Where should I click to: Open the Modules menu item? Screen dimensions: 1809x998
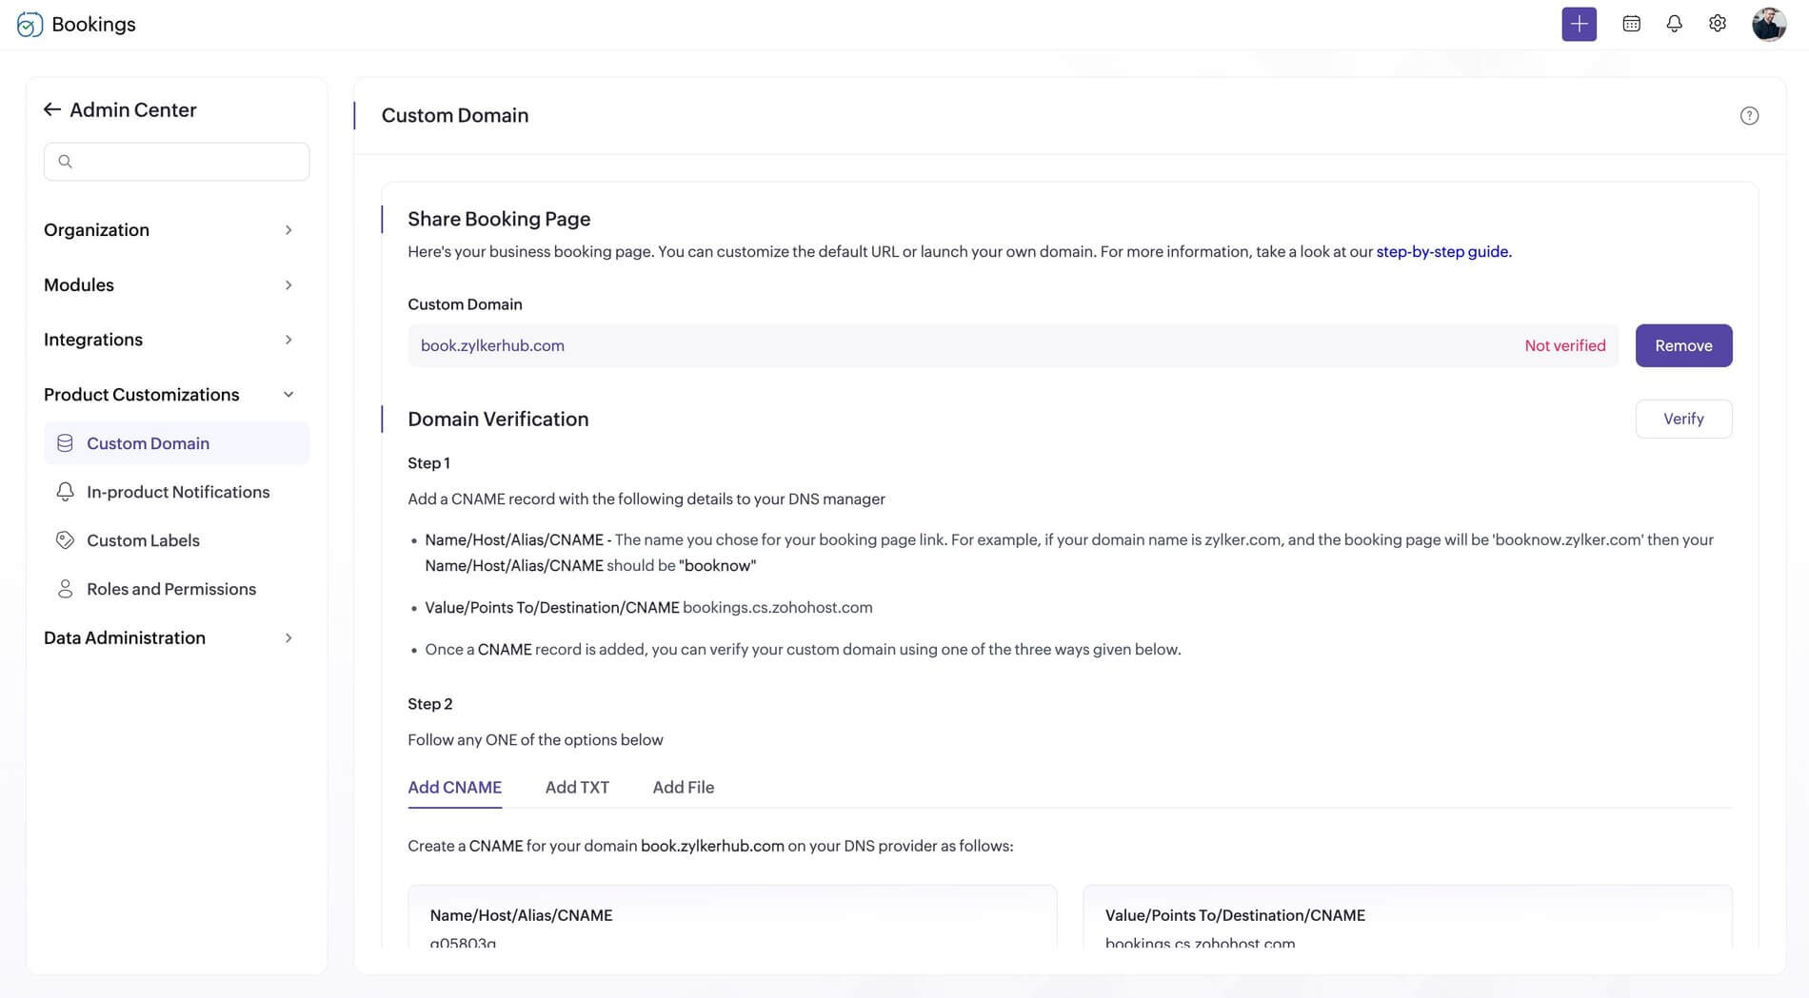[x=79, y=285]
